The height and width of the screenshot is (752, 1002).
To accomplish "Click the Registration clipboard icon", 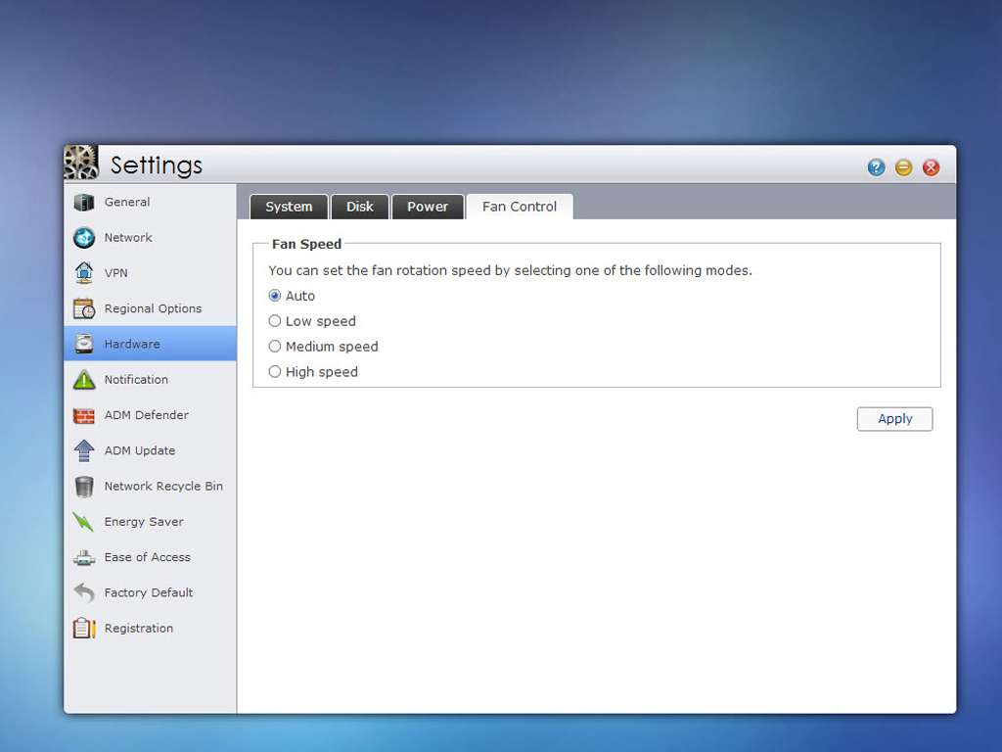I will pyautogui.click(x=84, y=629).
